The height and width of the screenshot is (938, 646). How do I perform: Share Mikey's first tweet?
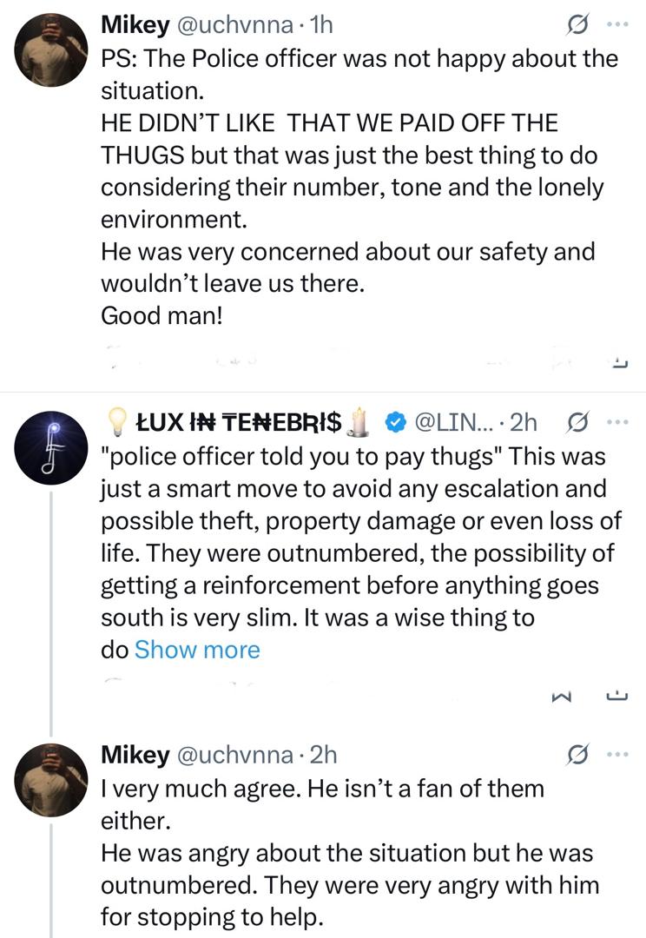616,359
